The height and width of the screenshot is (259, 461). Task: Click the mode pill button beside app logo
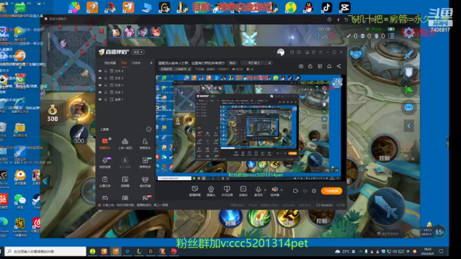138,52
